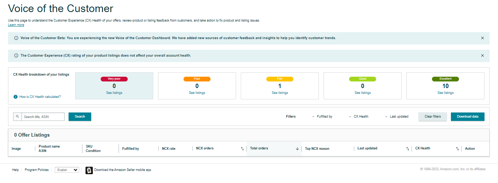The image size is (498, 183).
Task: Click the magnifier icon in the search box
Action: point(17,117)
